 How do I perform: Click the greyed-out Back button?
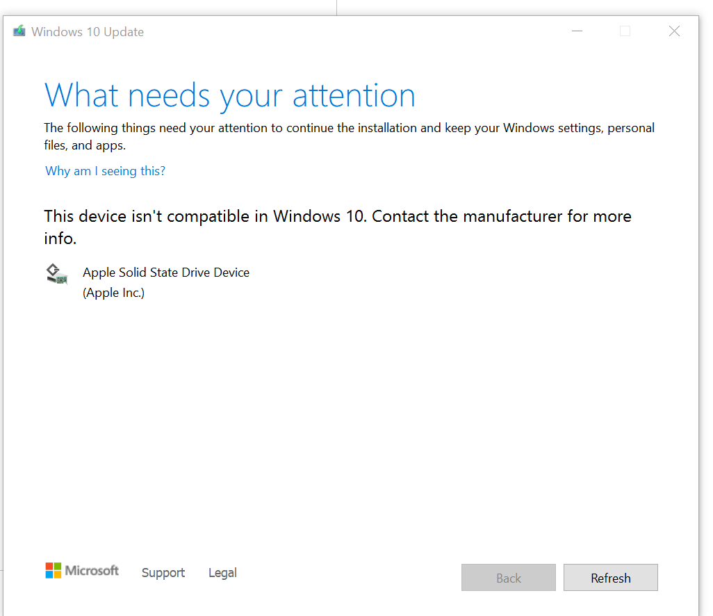point(509,578)
